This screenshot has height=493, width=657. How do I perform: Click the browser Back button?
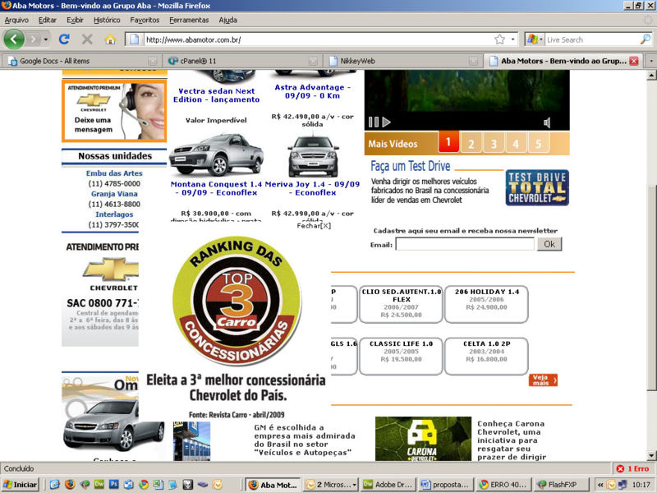pyautogui.click(x=14, y=39)
